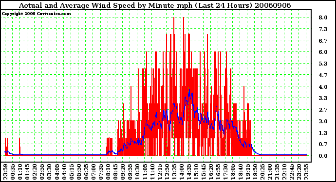This screenshot has width=336, height=182.
Task: Click the 03:30 time label
Action: coord(49,172)
